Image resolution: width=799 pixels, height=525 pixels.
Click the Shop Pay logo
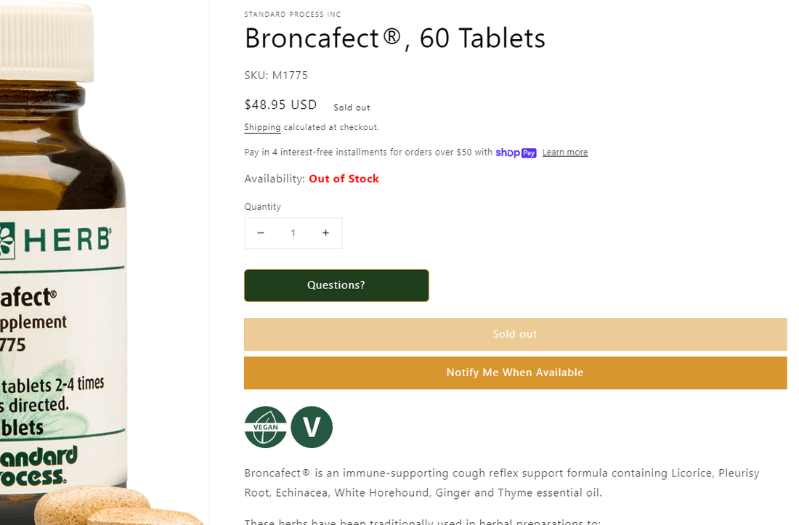[516, 152]
